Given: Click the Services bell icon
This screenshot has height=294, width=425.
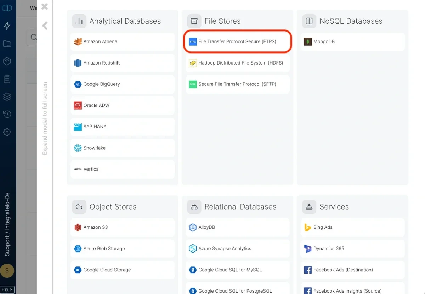Looking at the screenshot, I should (309, 207).
